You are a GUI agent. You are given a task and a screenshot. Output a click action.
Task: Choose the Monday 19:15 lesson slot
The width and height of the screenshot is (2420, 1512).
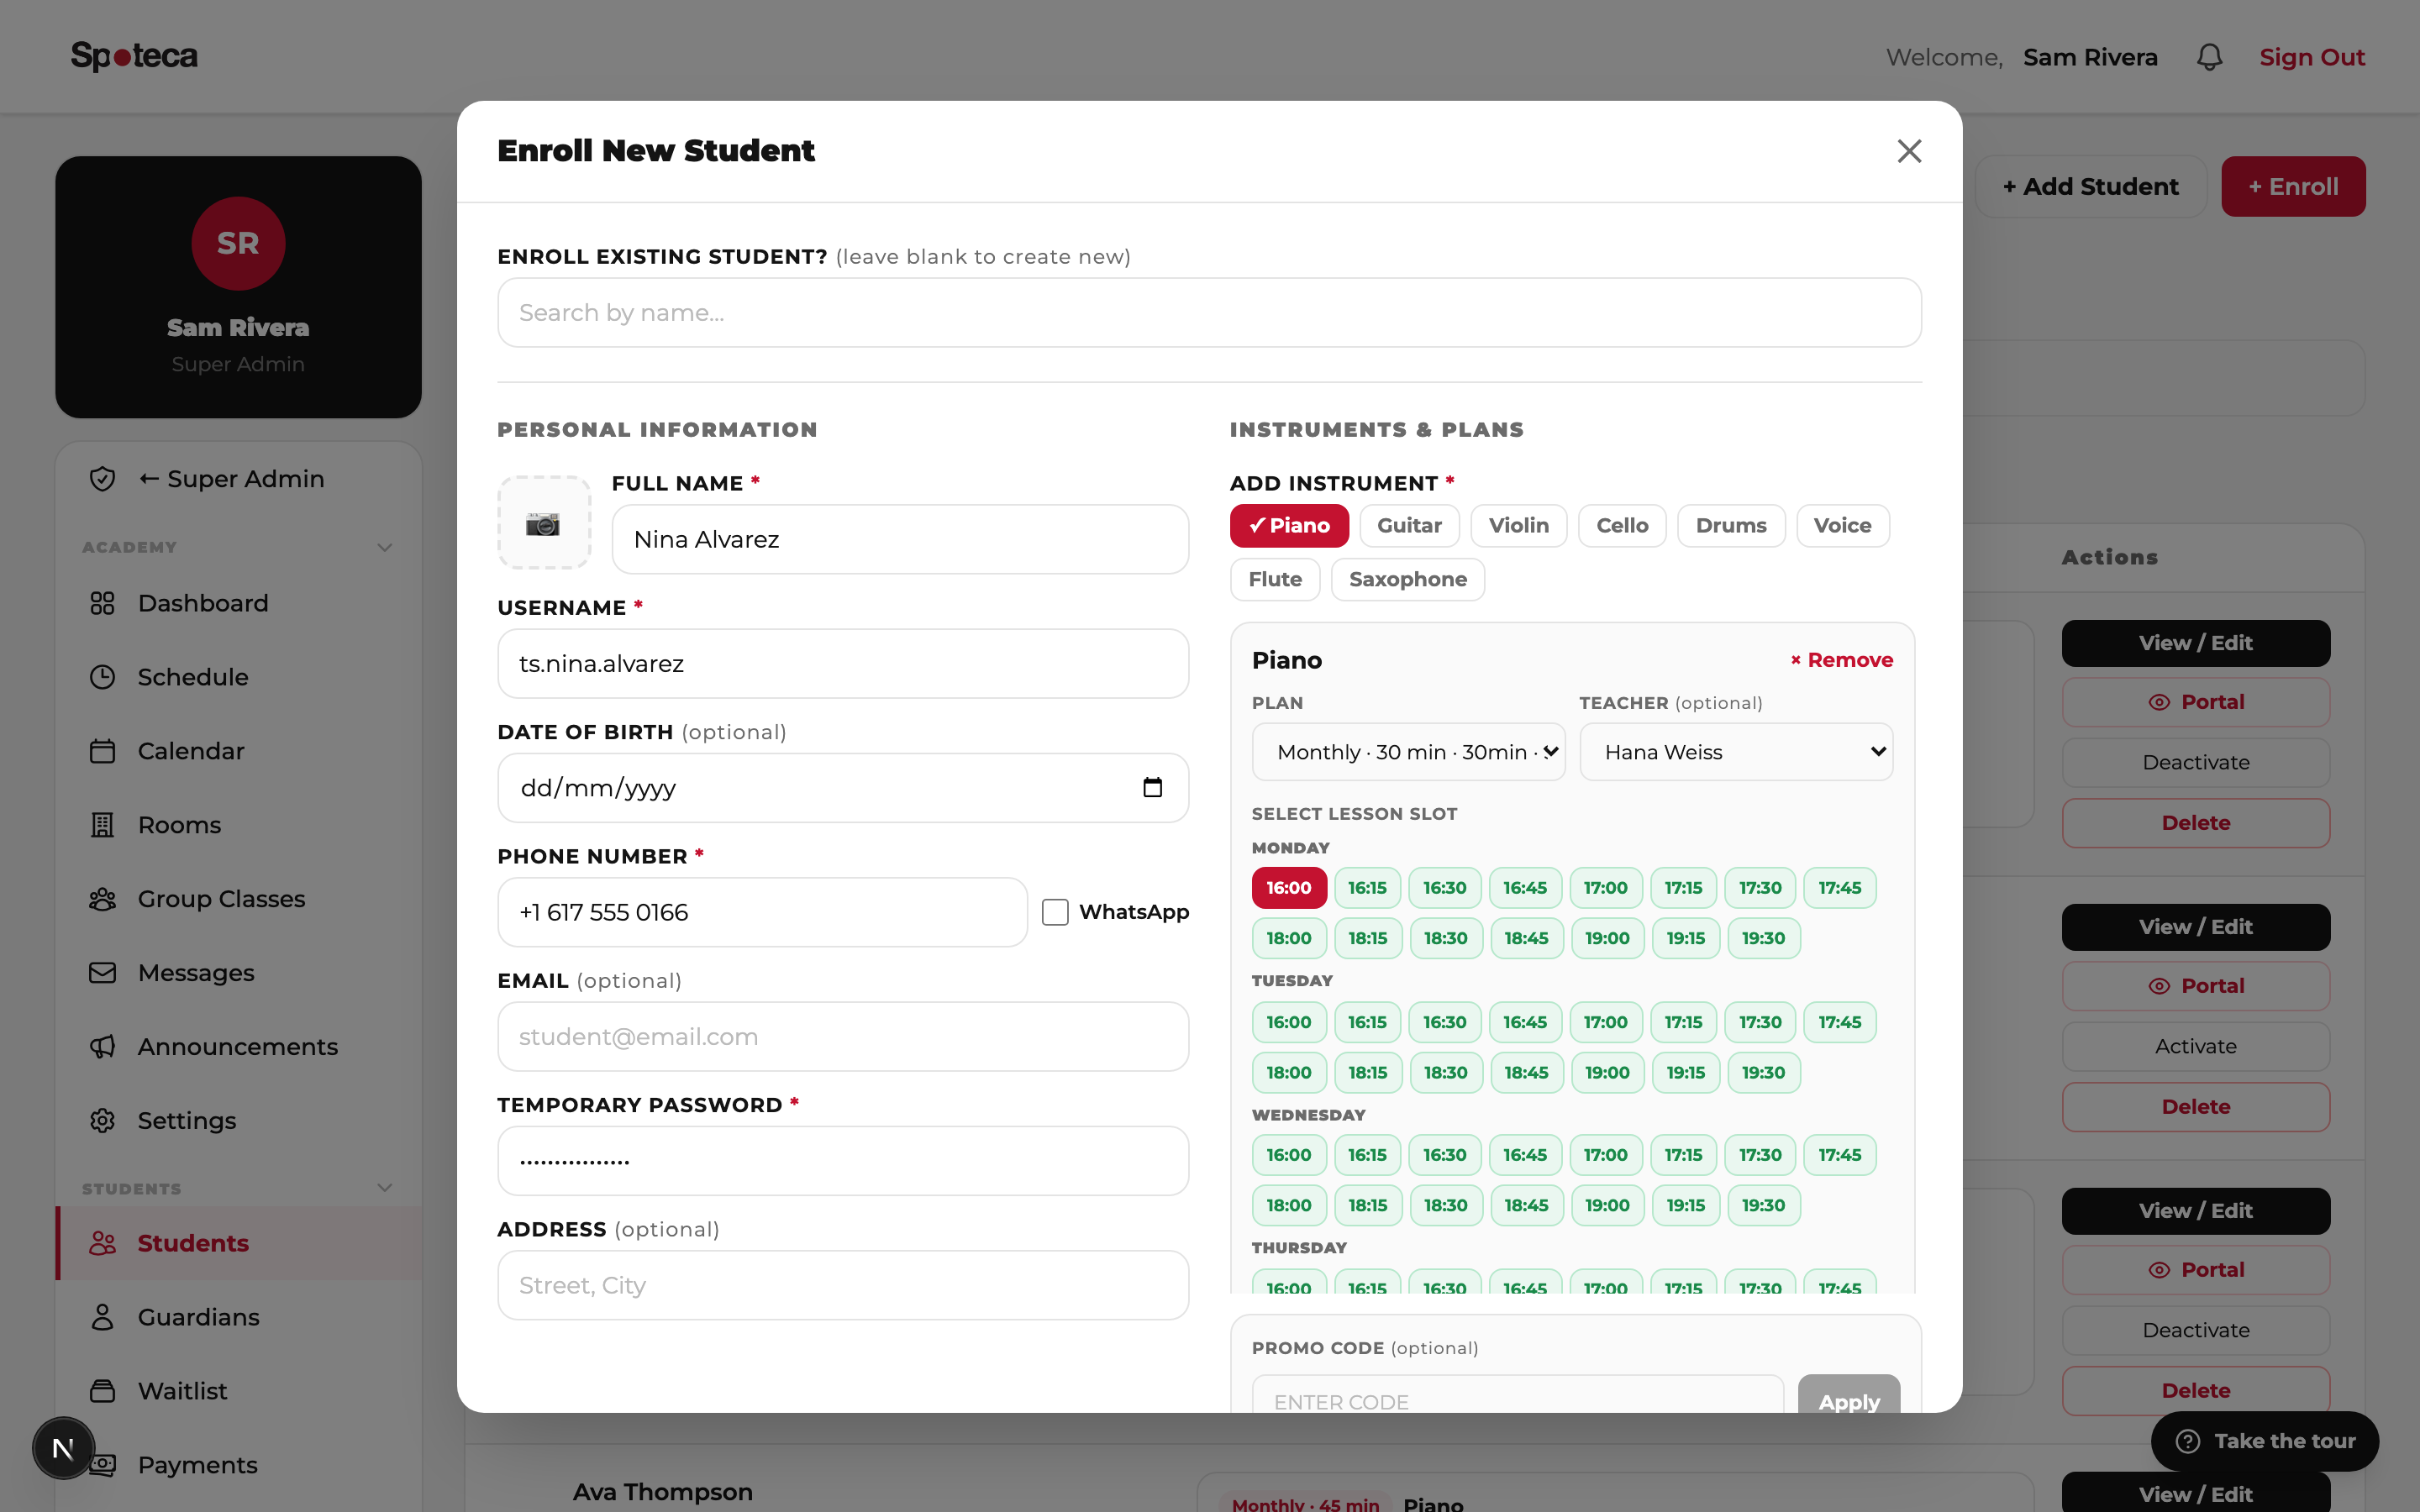1685,938
